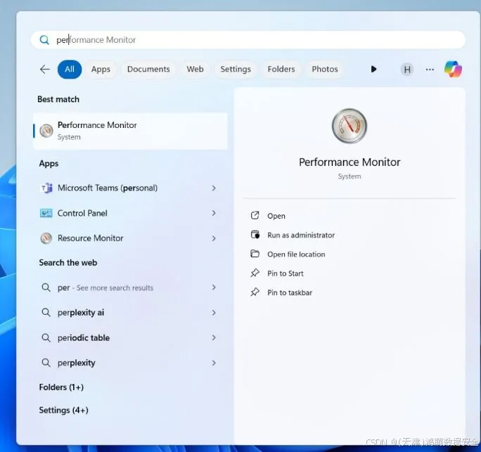
Task: Click 'Microsoft Teams (personal)' text
Action: point(108,188)
